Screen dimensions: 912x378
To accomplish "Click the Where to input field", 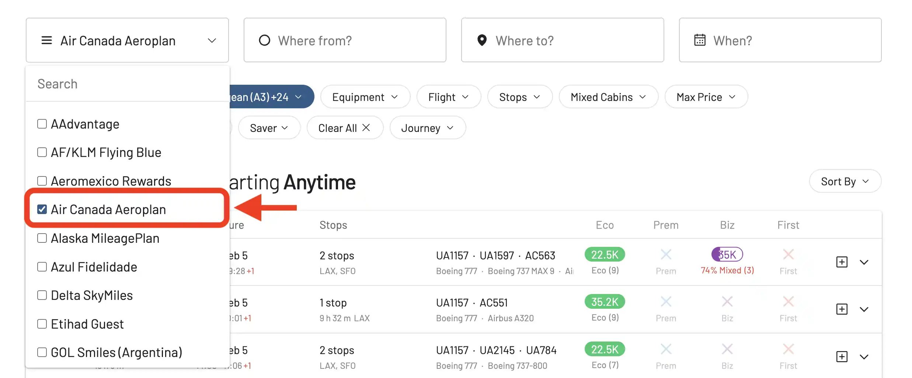I will tap(562, 40).
